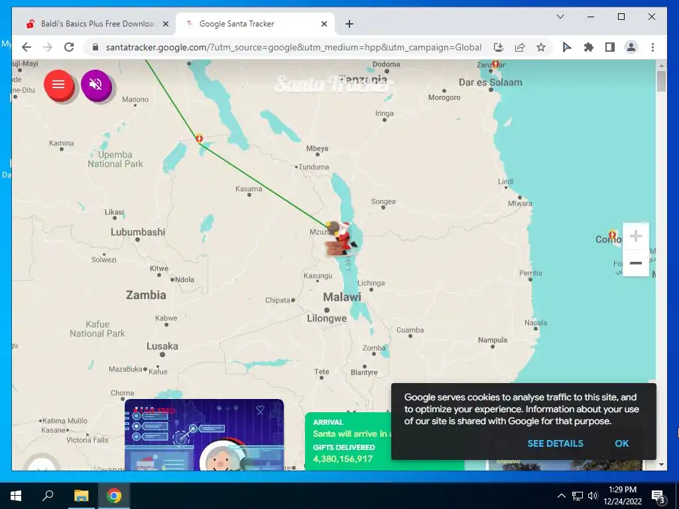
Task: Click the Lusaka city label
Action: pos(162,346)
